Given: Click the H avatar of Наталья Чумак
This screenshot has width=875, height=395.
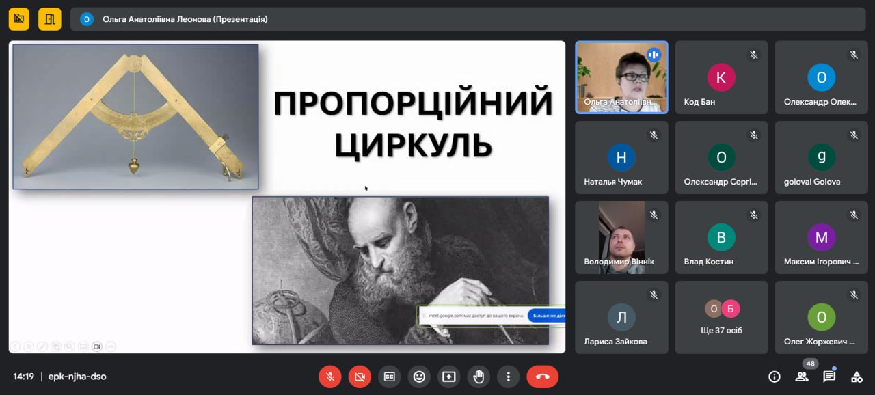Looking at the screenshot, I should point(621,157).
